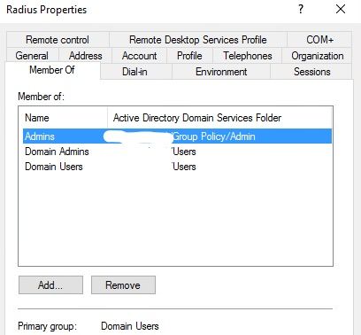
Task: Click the help question mark icon
Action: click(x=301, y=9)
